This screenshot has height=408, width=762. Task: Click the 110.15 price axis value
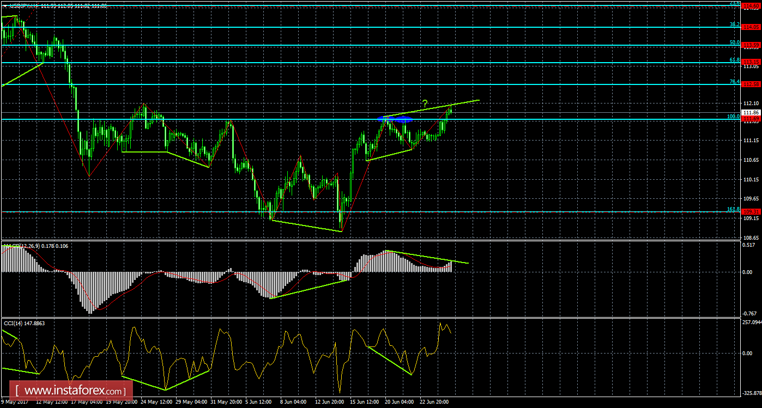click(x=752, y=179)
